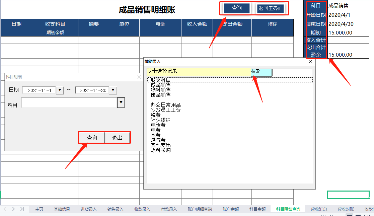Image resolution: width=374 pixels, height=216 pixels.
Task: Go to the 应收汇总 sheet tab
Action: [x=319, y=209]
